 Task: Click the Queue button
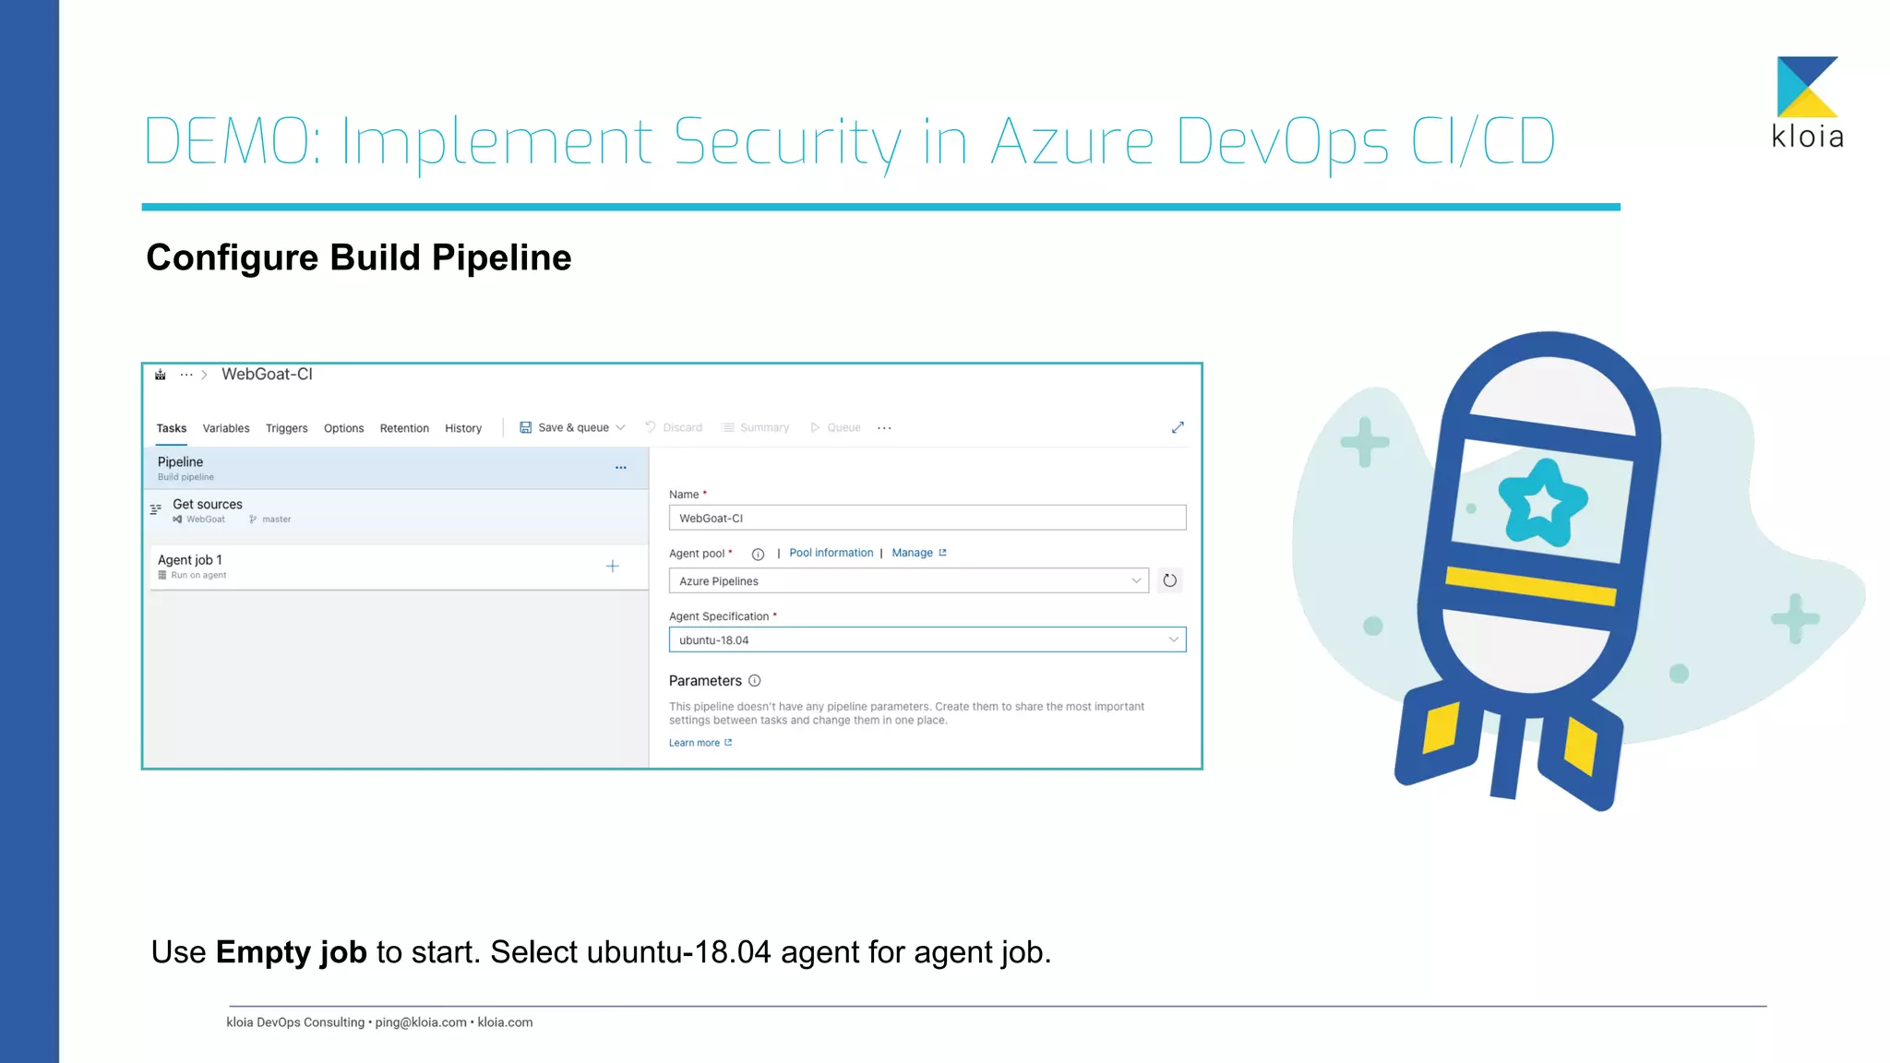coord(835,427)
